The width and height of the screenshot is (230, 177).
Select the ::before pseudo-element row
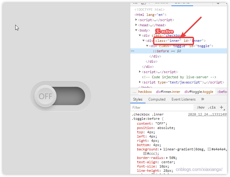[178, 51]
